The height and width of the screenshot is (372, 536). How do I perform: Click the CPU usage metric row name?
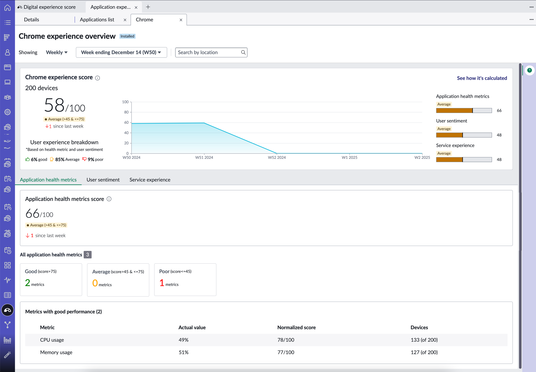(52, 340)
